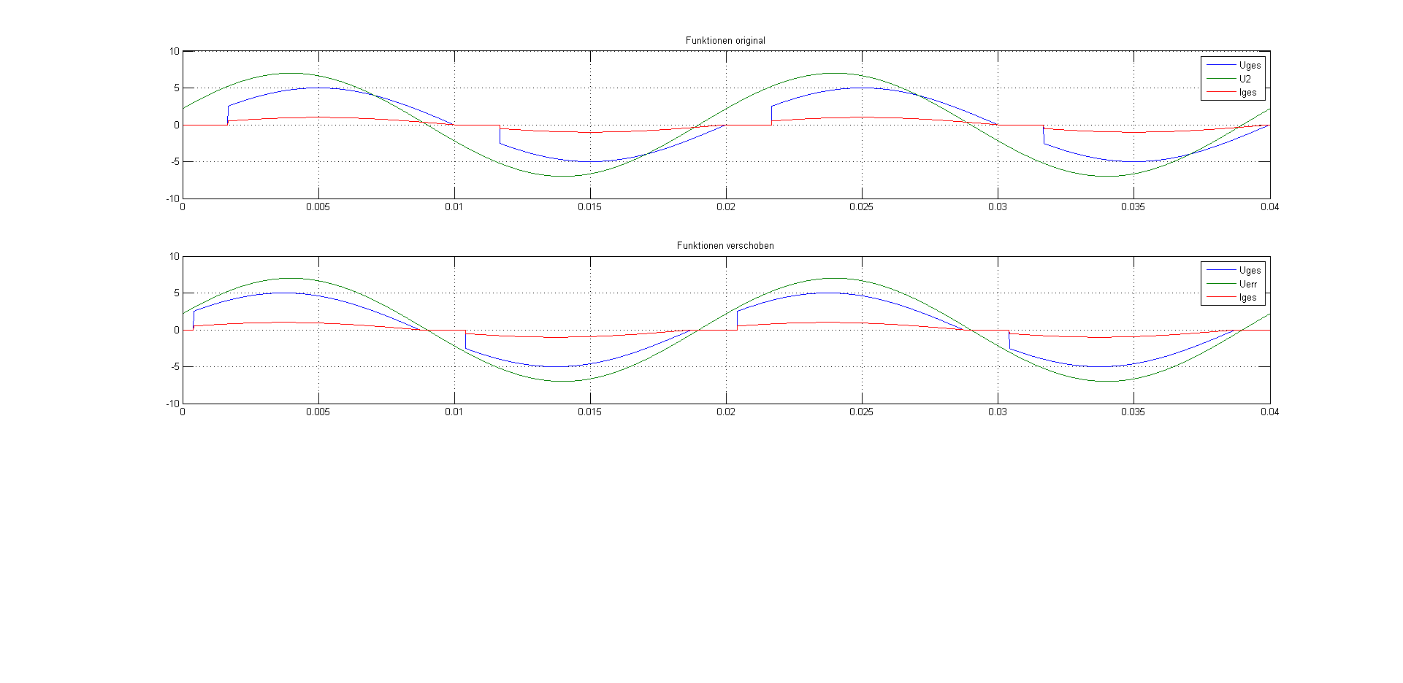Click x-axis tick 0.01 under Funktionen verschoben plot
Image resolution: width=1403 pixels, height=683 pixels.
click(454, 412)
